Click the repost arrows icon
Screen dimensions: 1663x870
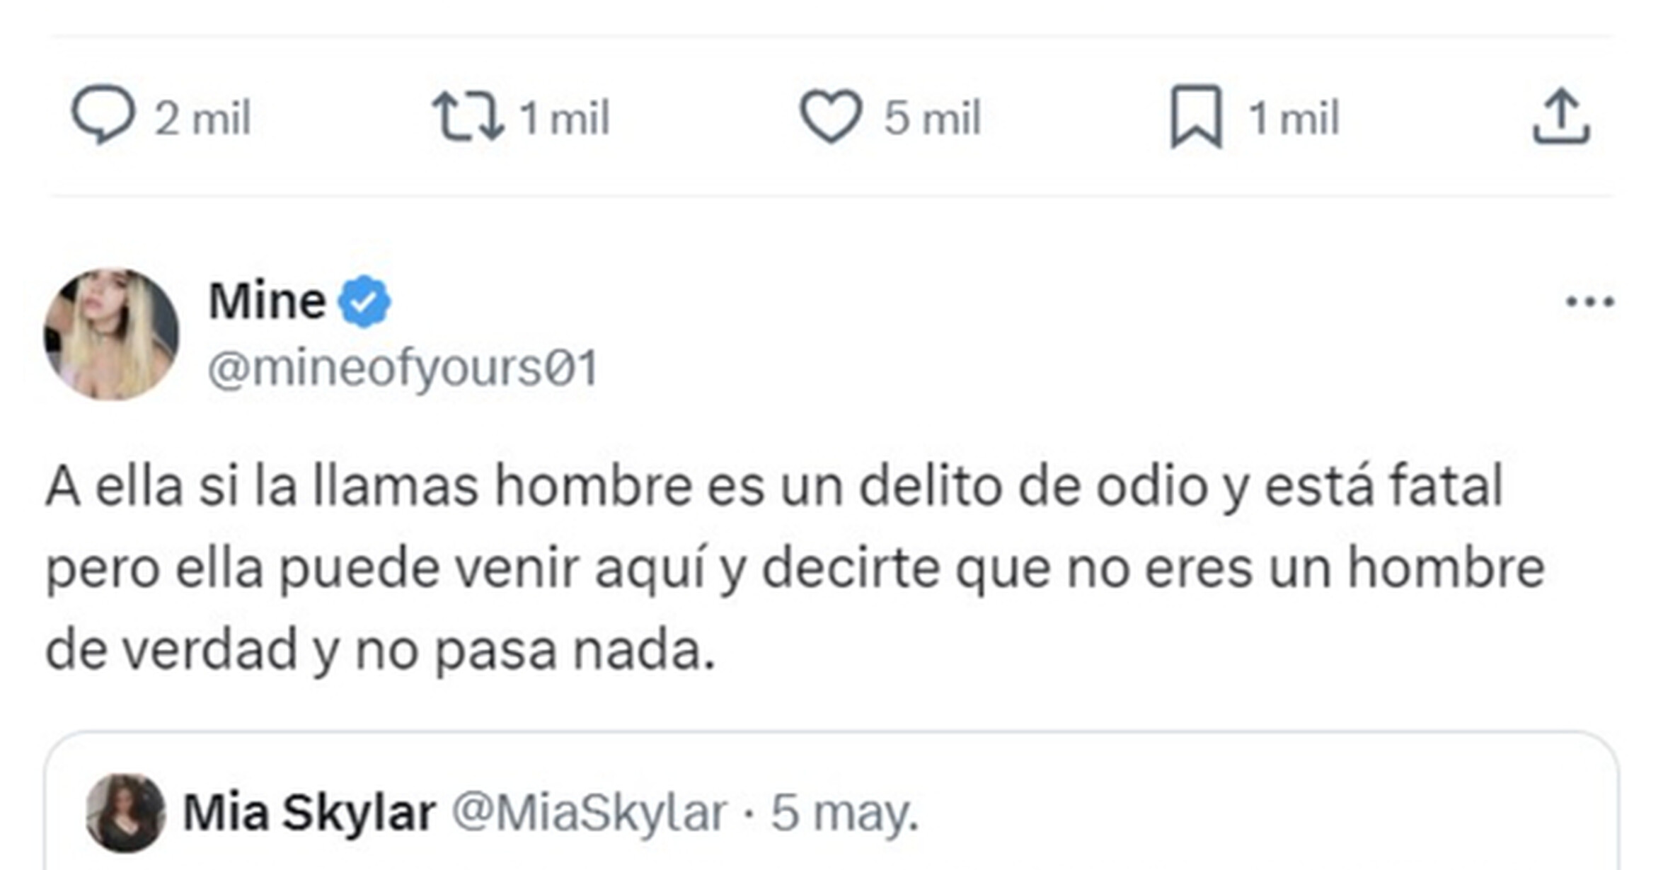[x=468, y=116]
